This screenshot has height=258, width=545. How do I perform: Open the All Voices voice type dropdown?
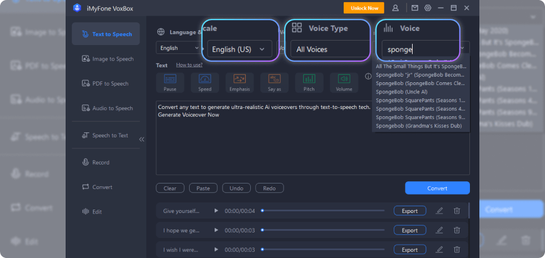[x=330, y=49]
